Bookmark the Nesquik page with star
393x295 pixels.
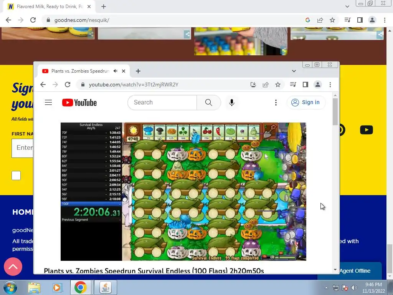[332, 20]
